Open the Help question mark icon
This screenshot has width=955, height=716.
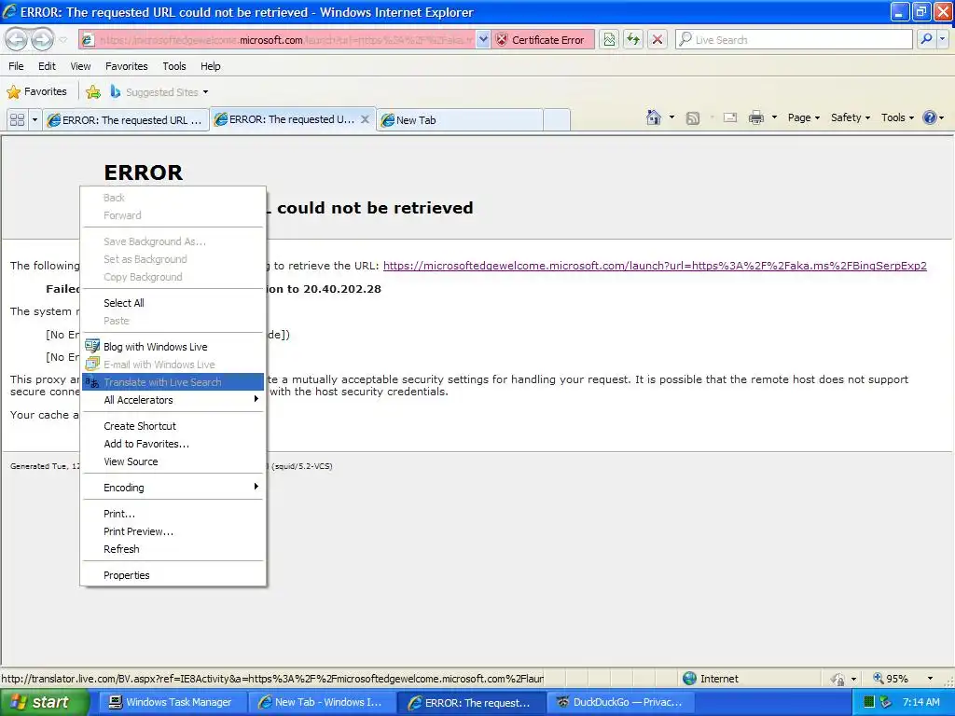click(930, 117)
